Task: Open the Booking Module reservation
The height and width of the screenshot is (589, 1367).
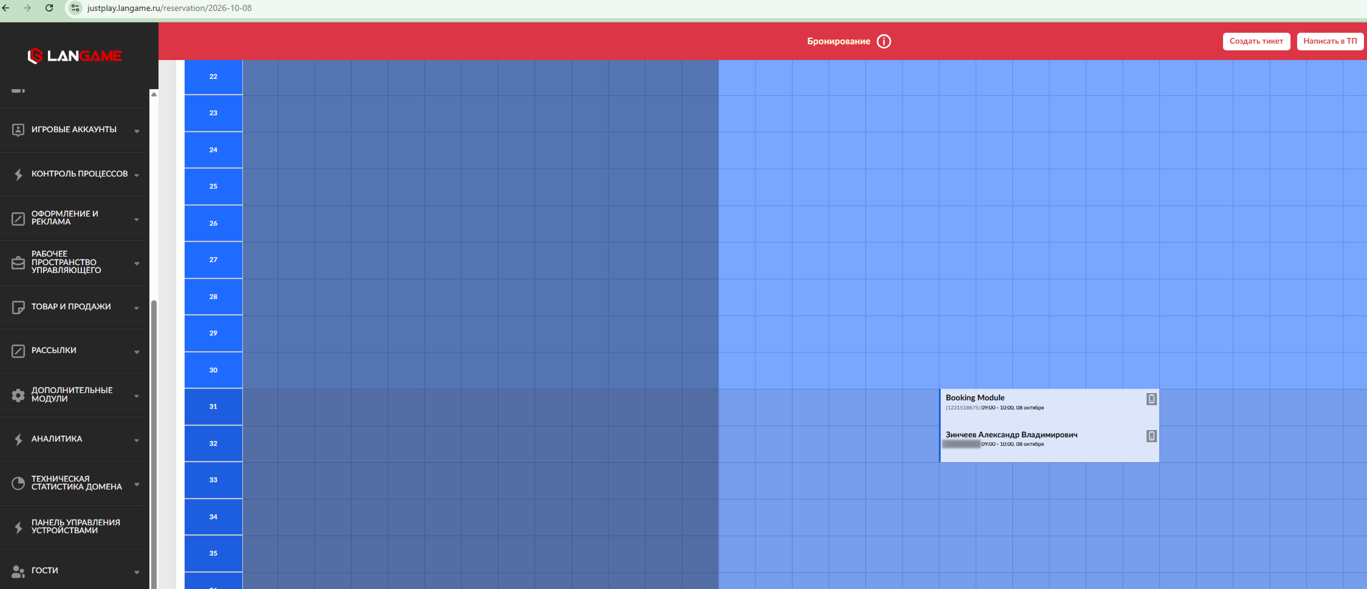Action: pos(1049,407)
